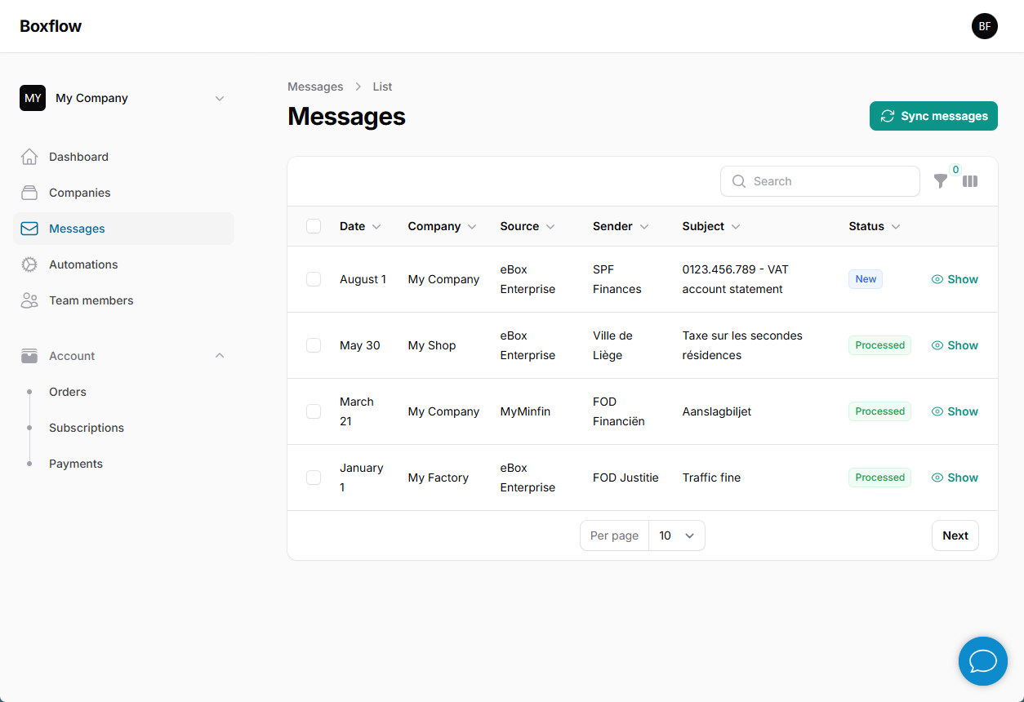Click the BF profile avatar

point(985,26)
